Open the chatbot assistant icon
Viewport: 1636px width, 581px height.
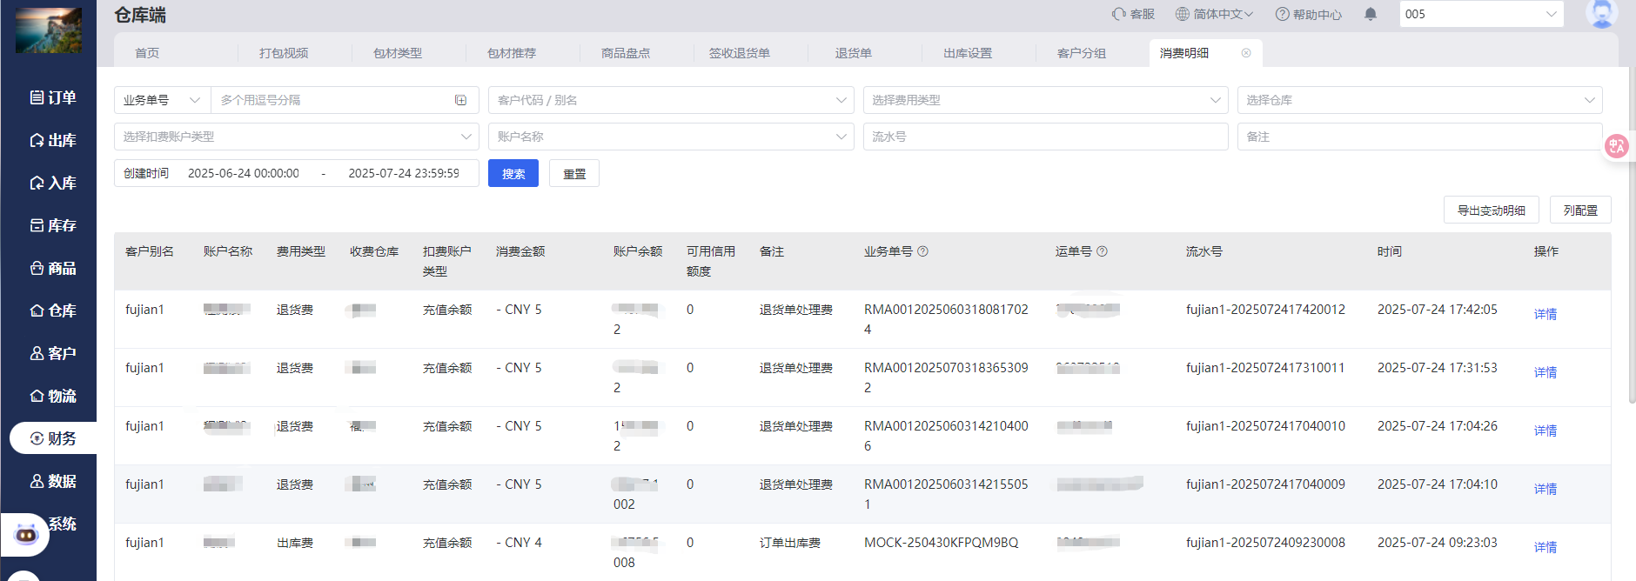click(26, 534)
